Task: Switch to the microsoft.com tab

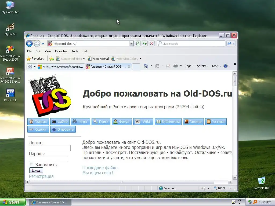Action: pyautogui.click(x=61, y=67)
